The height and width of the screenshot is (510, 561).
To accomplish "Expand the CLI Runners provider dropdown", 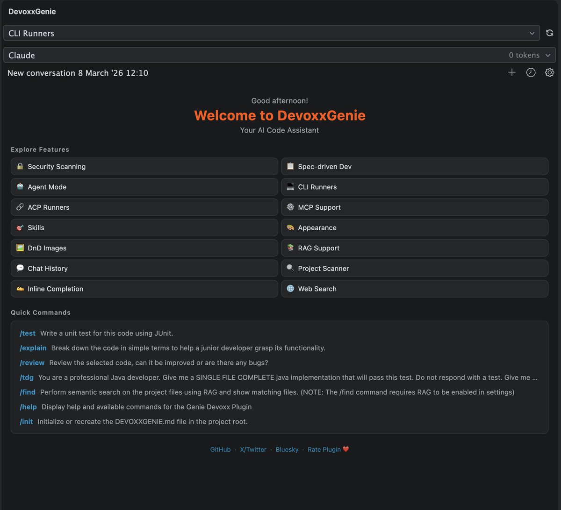I will [272, 33].
